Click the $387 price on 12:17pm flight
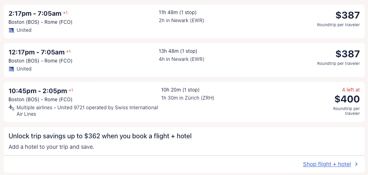 [347, 54]
